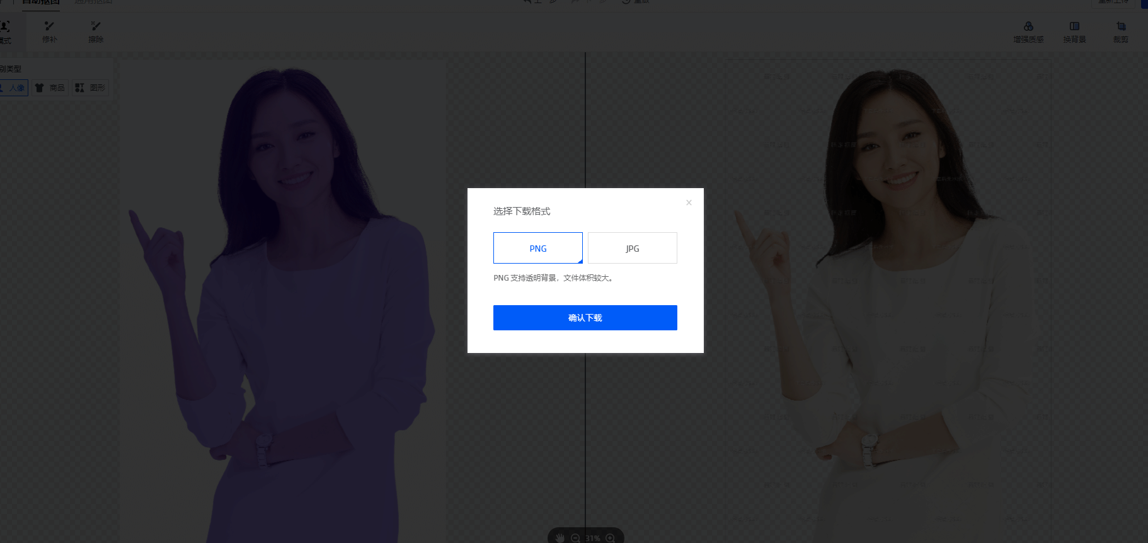Select 图形 graphic recognition type
The height and width of the screenshot is (543, 1148).
point(90,87)
